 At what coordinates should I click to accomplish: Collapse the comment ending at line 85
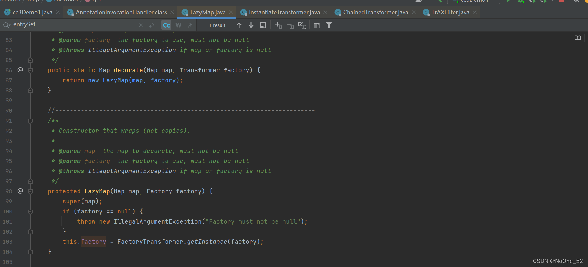point(30,60)
